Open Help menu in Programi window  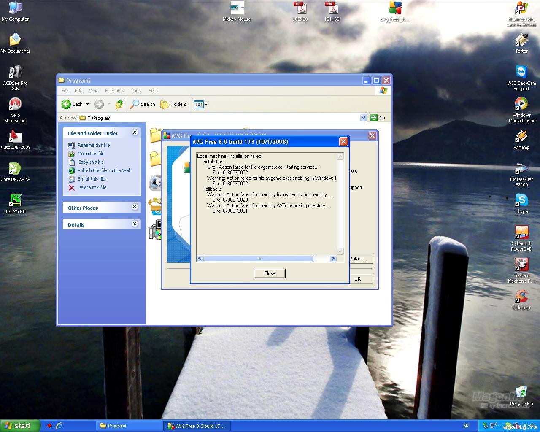152,91
